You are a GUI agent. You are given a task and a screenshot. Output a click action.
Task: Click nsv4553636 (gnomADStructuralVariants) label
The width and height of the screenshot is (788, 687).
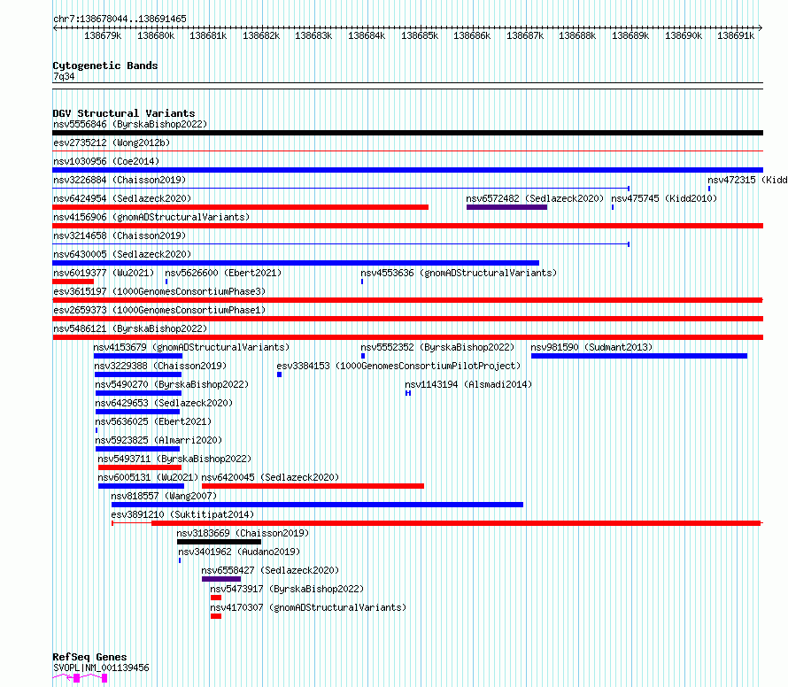[459, 273]
